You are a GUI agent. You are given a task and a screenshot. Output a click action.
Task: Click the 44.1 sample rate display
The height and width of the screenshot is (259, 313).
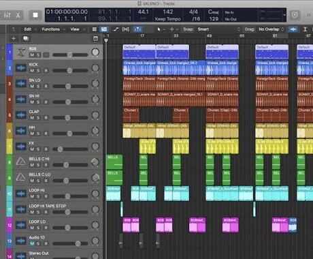[144, 12]
